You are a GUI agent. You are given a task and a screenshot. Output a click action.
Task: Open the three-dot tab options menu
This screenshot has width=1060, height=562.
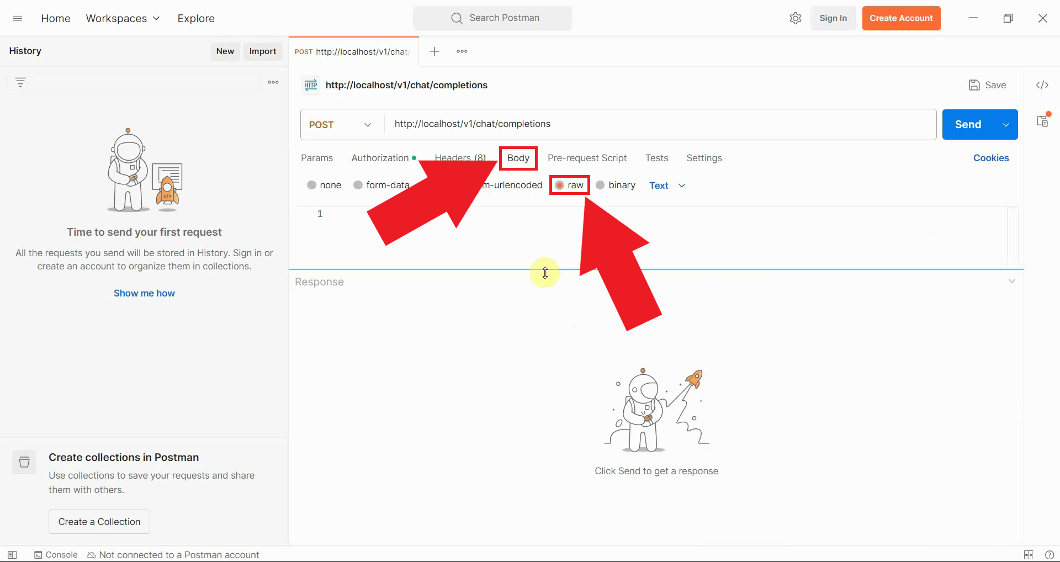(x=462, y=51)
